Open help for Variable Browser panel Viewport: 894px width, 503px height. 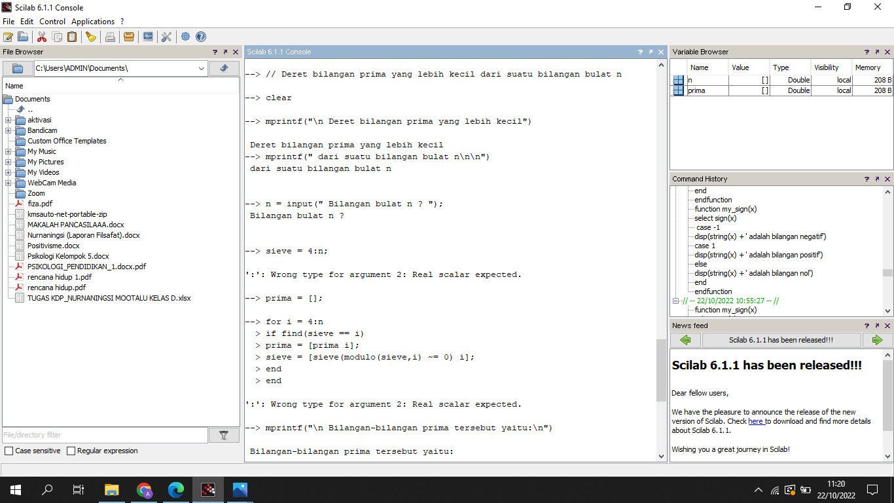coord(867,52)
